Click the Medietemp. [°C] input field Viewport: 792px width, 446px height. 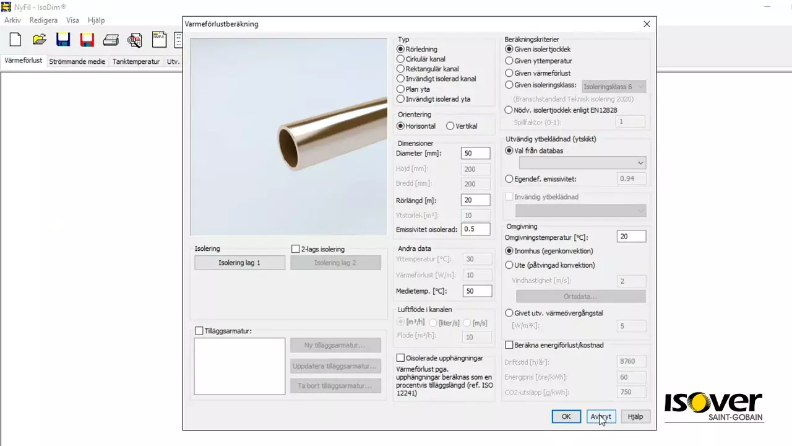click(x=477, y=291)
